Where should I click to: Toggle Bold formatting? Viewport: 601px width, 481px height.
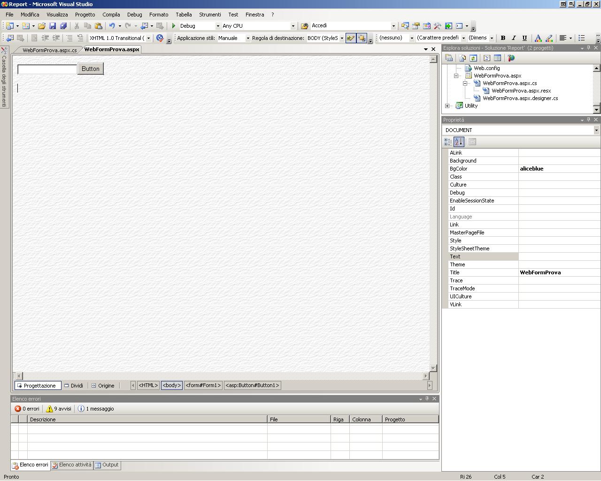(x=503, y=38)
